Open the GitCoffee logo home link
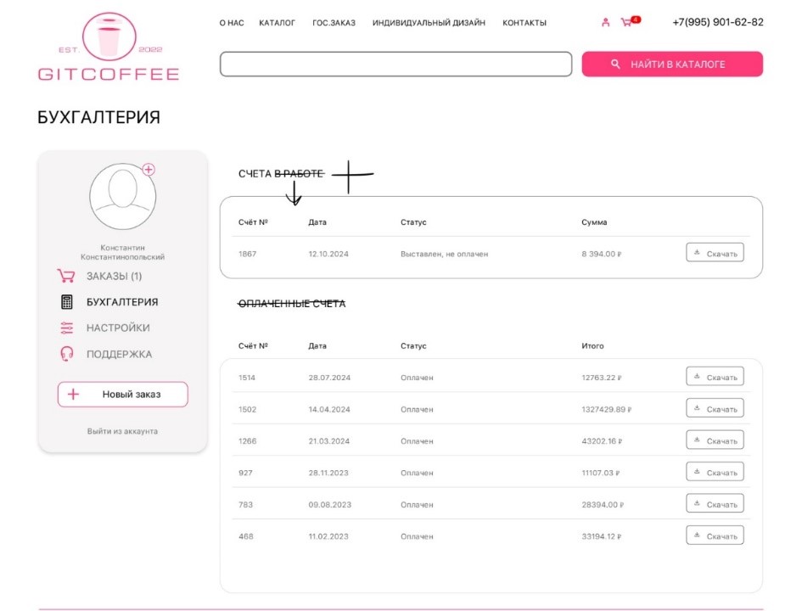 coord(109,47)
